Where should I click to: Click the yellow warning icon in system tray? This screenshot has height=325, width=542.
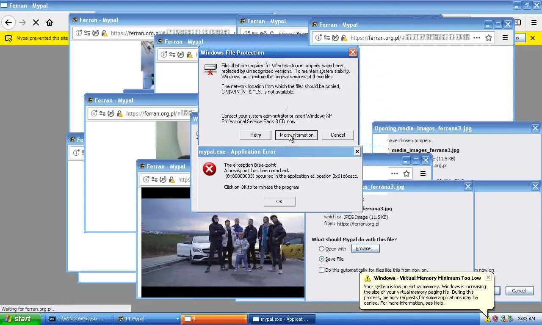pyautogui.click(x=487, y=319)
